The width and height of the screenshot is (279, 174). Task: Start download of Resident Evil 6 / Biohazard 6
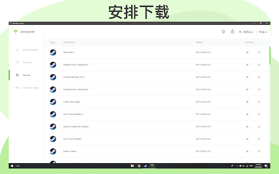pyautogui.click(x=247, y=90)
